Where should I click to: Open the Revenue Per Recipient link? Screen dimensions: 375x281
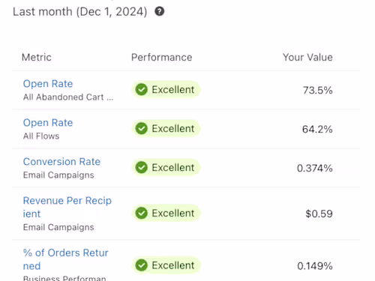point(67,207)
